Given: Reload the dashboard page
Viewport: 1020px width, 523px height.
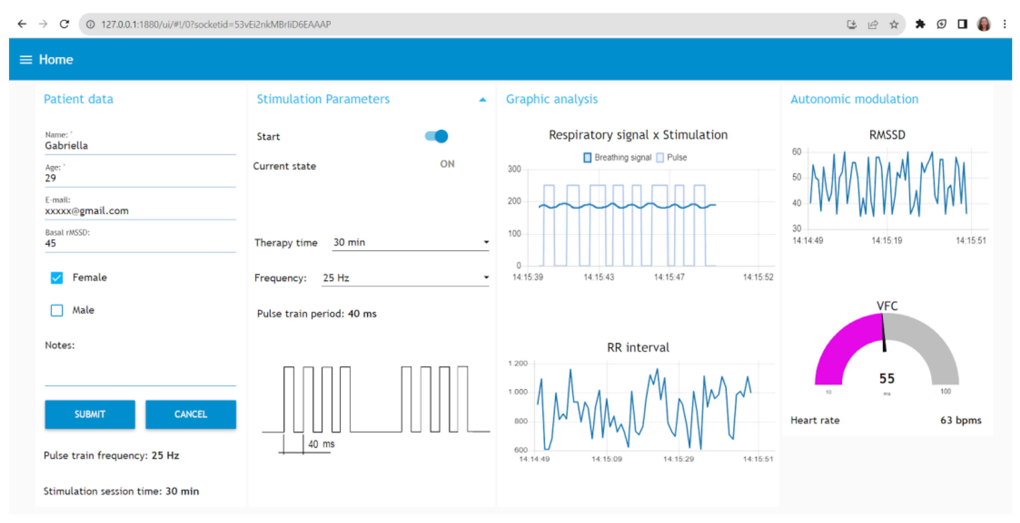Looking at the screenshot, I should click(64, 24).
